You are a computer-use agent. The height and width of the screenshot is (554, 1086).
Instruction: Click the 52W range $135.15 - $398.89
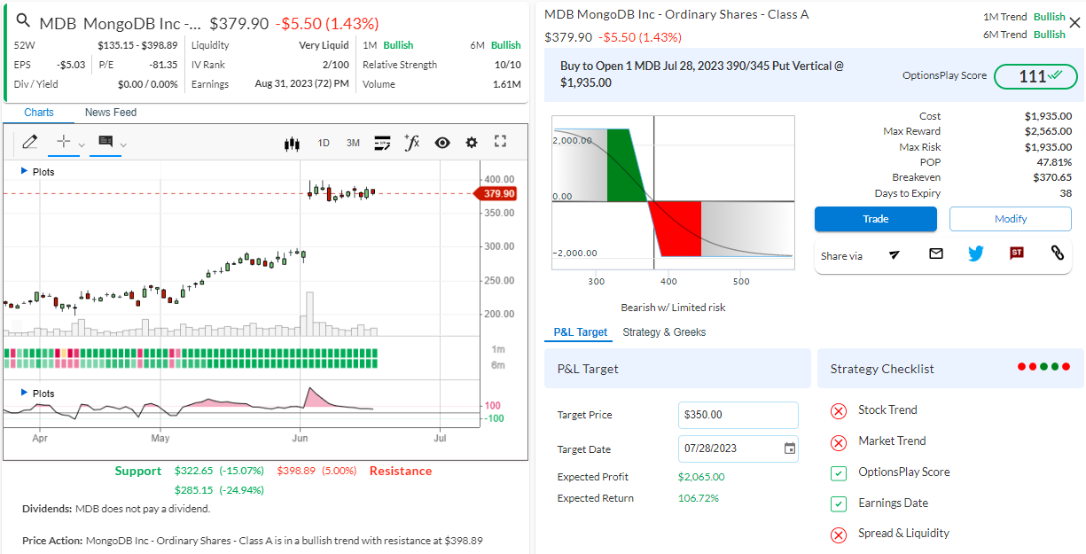[137, 45]
